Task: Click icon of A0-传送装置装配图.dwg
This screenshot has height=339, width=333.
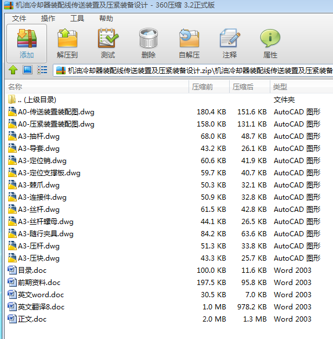Action: 12,112
